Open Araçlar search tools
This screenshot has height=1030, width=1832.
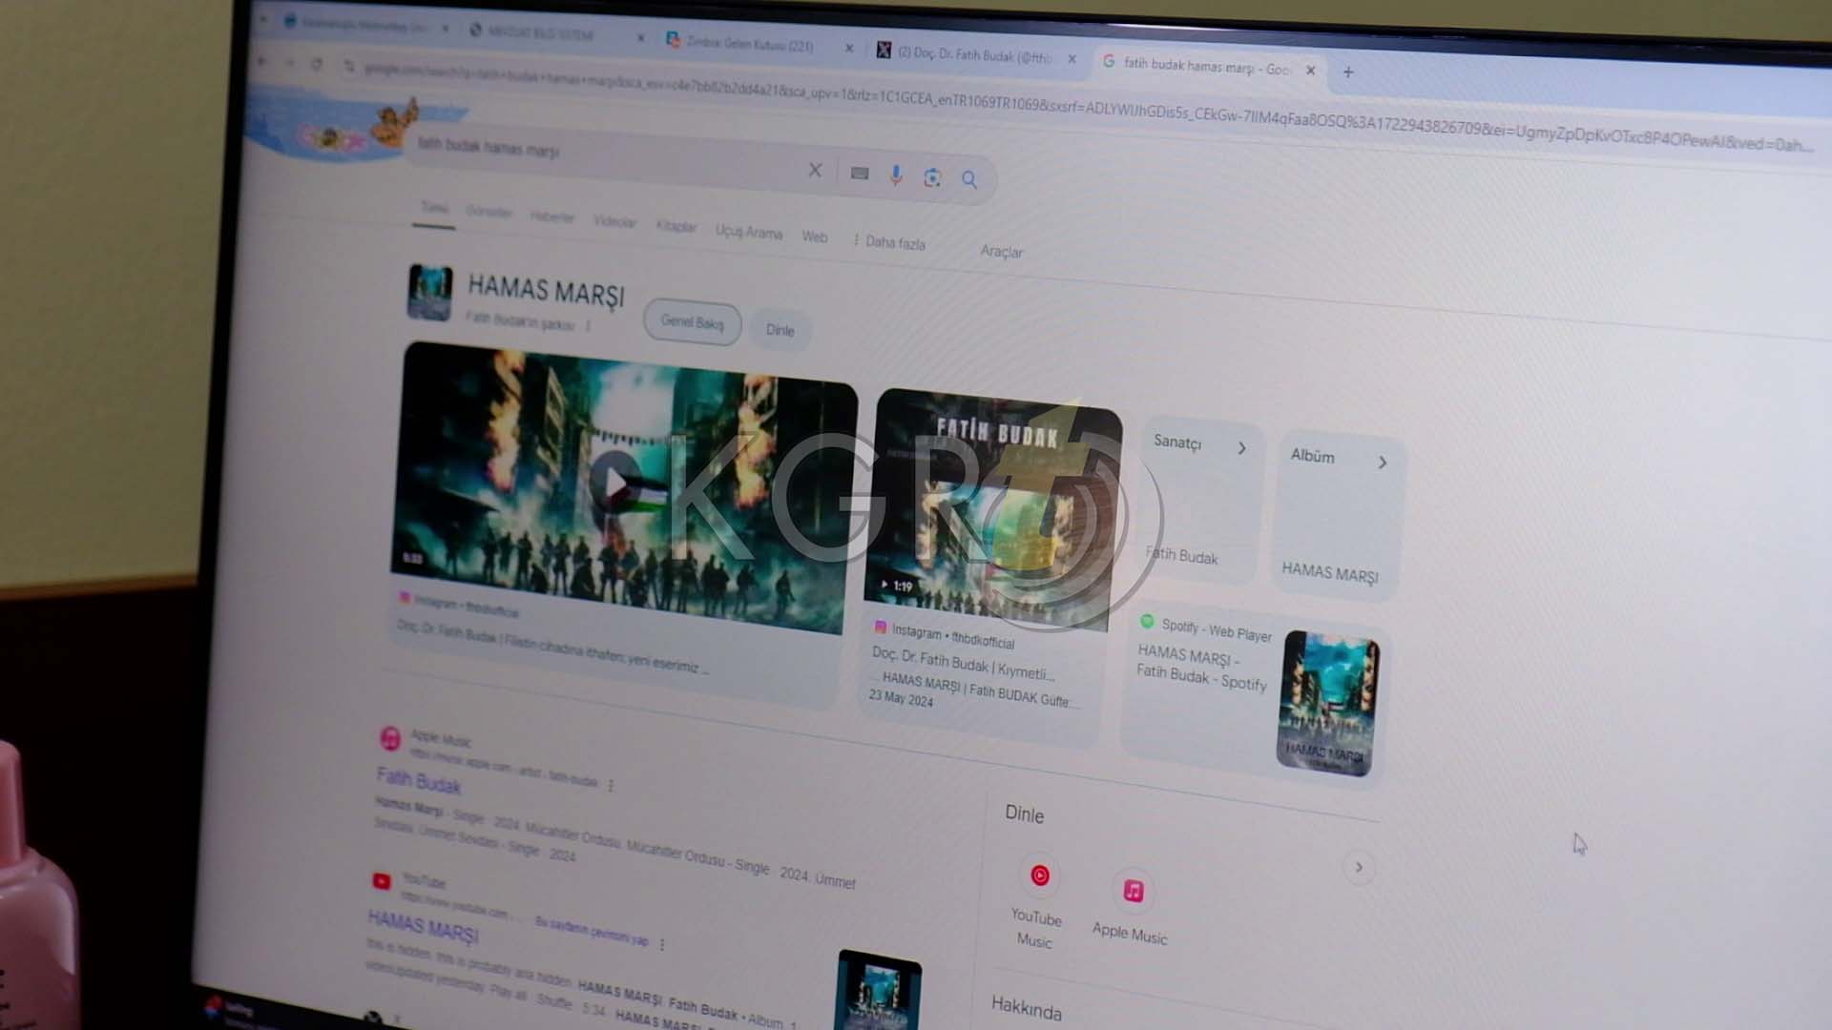pos(1001,251)
